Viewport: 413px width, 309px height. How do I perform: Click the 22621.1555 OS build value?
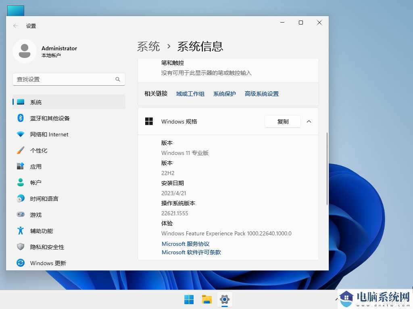click(175, 213)
